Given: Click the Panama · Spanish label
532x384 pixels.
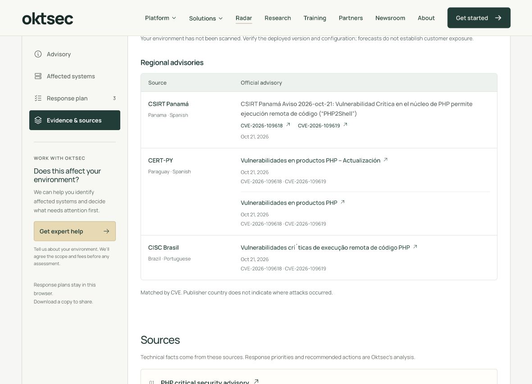Looking at the screenshot, I should click(x=168, y=115).
